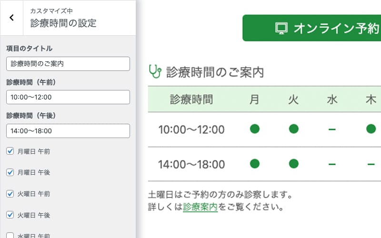Follow the 診療案内 link

click(x=200, y=207)
